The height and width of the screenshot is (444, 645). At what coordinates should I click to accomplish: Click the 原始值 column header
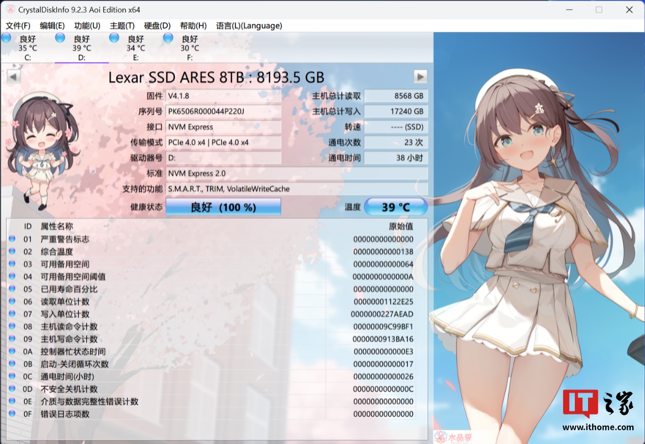coord(401,227)
